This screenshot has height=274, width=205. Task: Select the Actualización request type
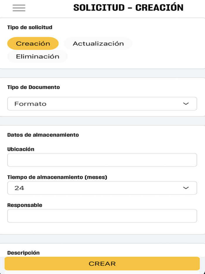point(98,43)
